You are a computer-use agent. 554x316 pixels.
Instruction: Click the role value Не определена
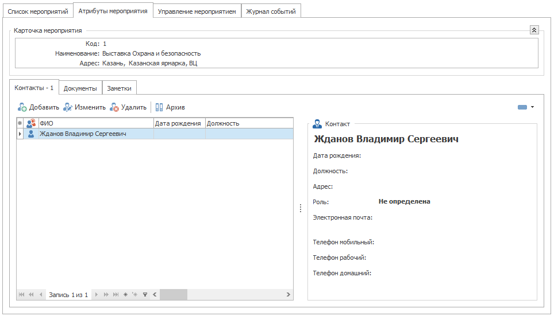(404, 201)
